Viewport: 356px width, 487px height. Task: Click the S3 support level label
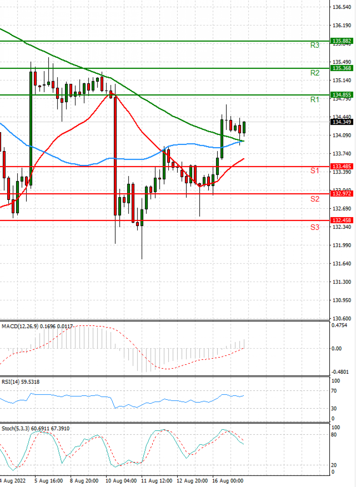314,227
